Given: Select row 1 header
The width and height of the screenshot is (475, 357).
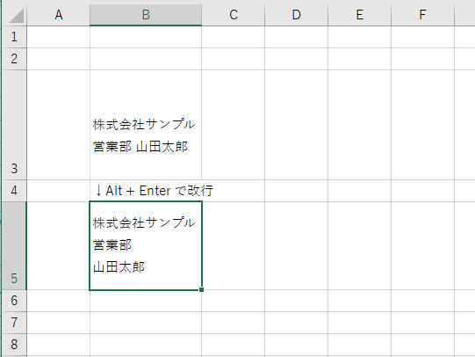Looking at the screenshot, I should (x=14, y=37).
